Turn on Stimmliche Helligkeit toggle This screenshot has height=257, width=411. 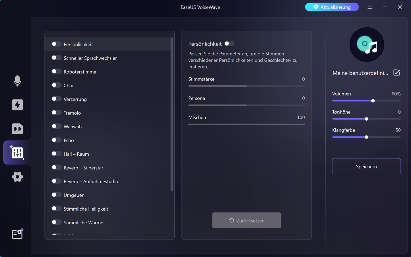56,208
